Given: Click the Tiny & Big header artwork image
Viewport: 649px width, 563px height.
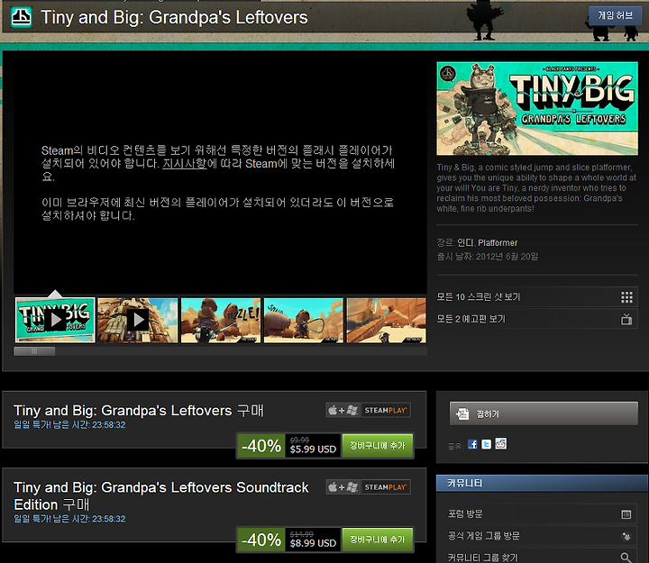Looking at the screenshot, I should tap(537, 108).
